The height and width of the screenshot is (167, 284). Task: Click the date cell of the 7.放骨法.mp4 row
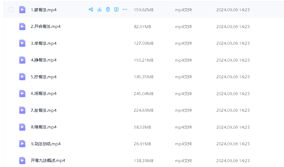pos(233,110)
